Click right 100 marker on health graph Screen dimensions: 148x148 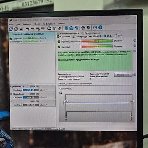[x=132, y=101]
